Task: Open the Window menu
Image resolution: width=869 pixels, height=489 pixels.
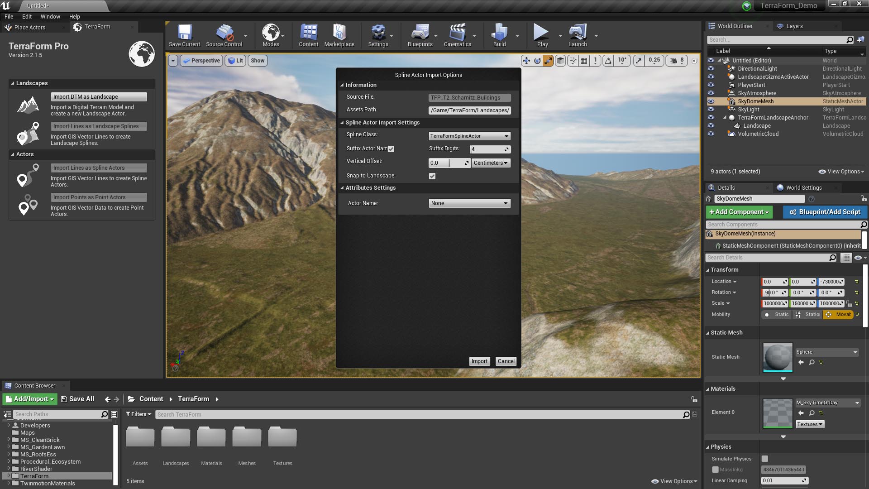Action: [x=50, y=16]
